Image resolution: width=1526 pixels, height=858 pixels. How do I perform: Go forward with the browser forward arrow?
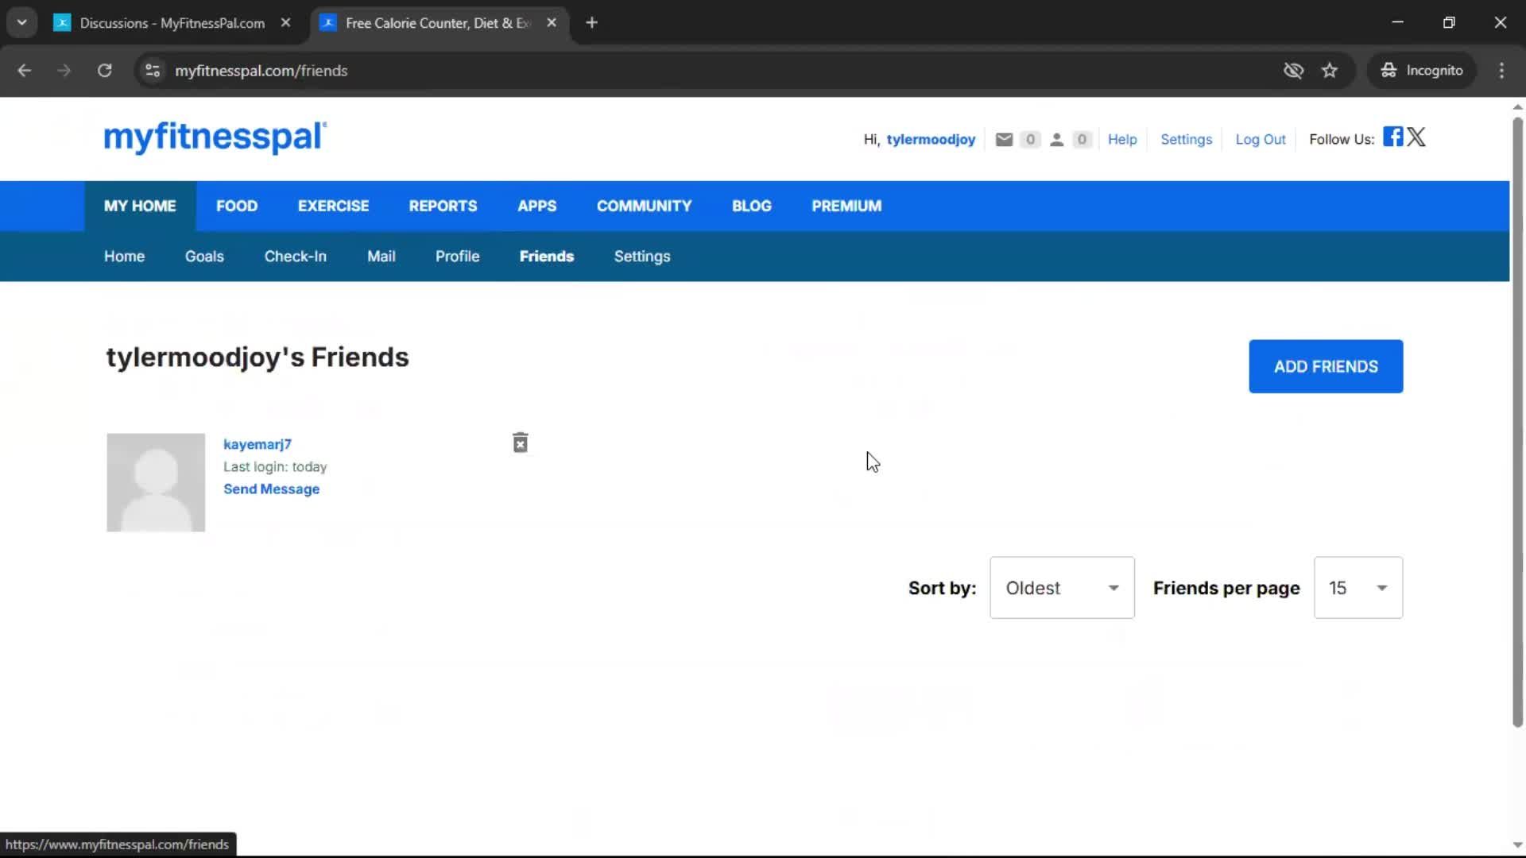click(64, 71)
